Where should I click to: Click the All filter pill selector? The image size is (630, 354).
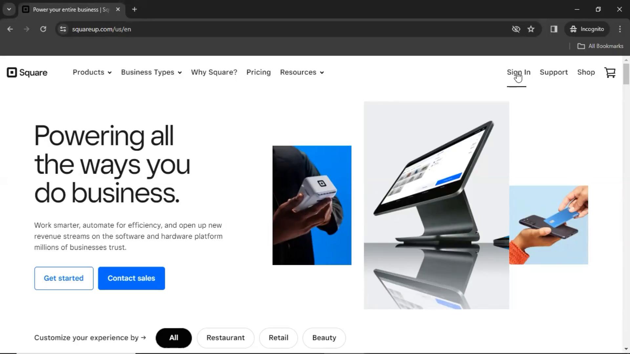coord(174,338)
